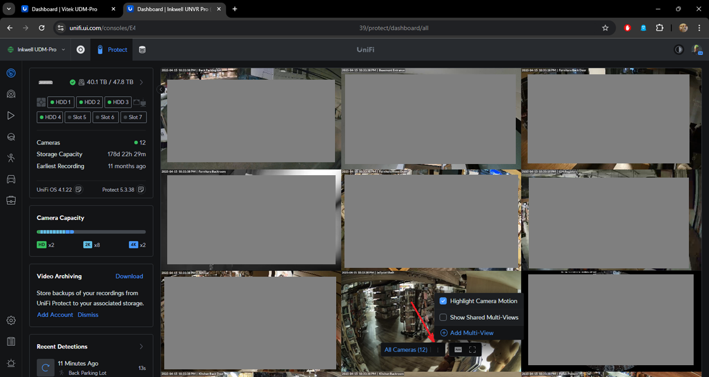The width and height of the screenshot is (709, 377).
Task: Expand storage details chevron next to 40.1 TB
Action: click(x=141, y=82)
